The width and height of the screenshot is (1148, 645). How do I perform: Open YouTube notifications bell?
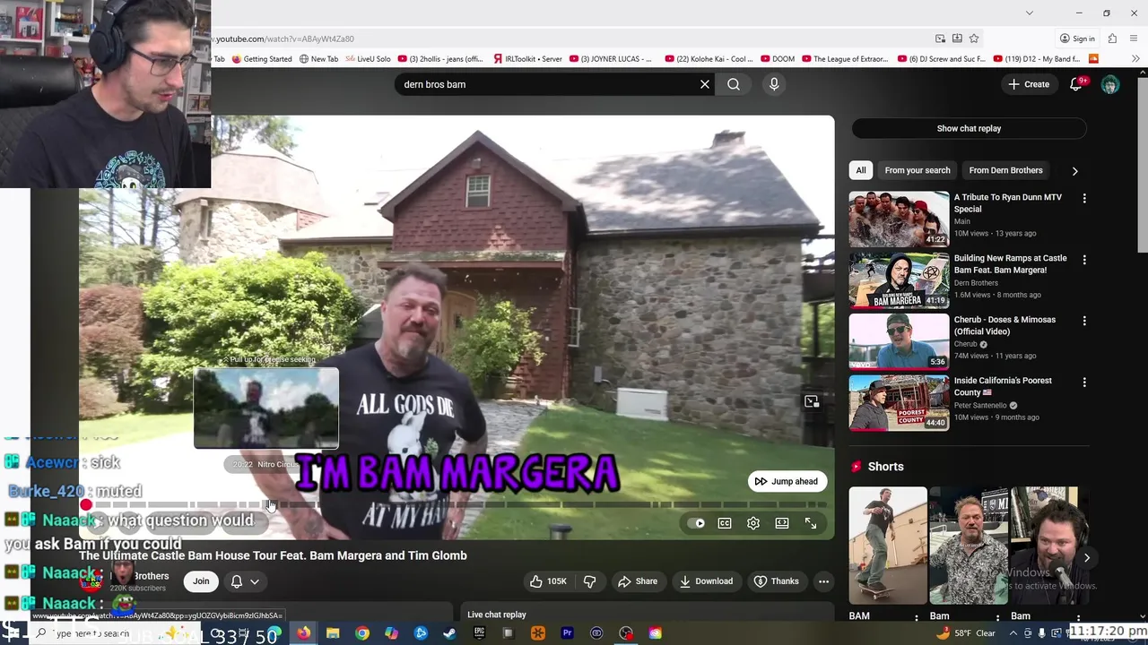pyautogui.click(x=1075, y=84)
